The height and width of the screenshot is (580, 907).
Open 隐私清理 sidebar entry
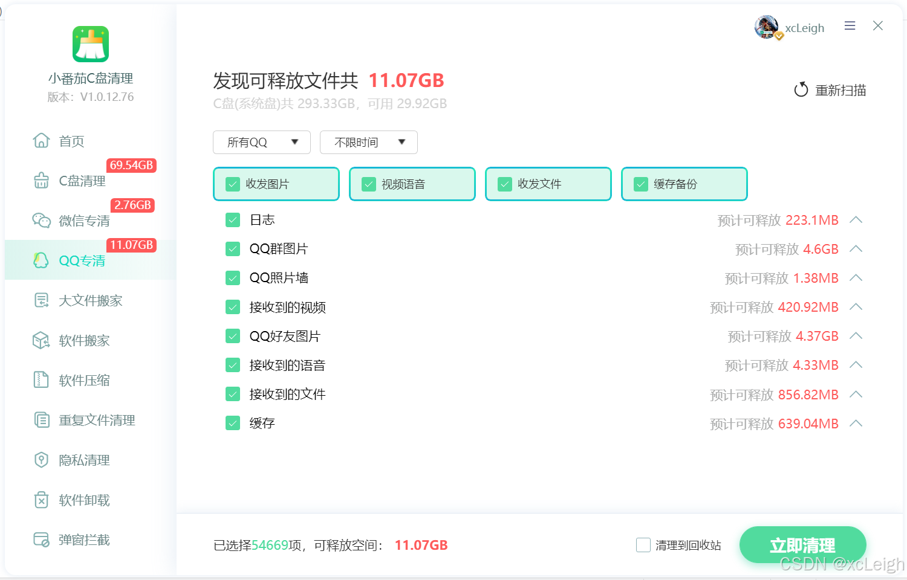(91, 460)
